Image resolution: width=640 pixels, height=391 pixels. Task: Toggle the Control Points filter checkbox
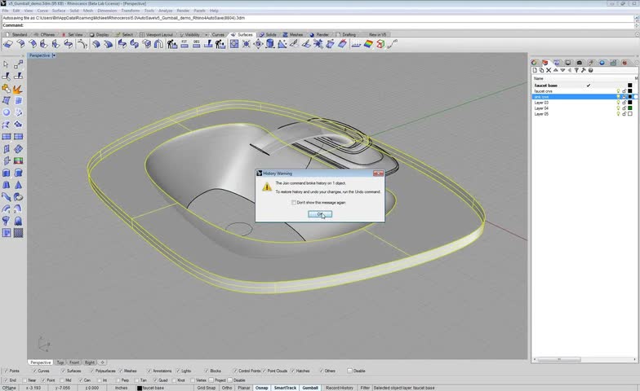click(x=235, y=371)
